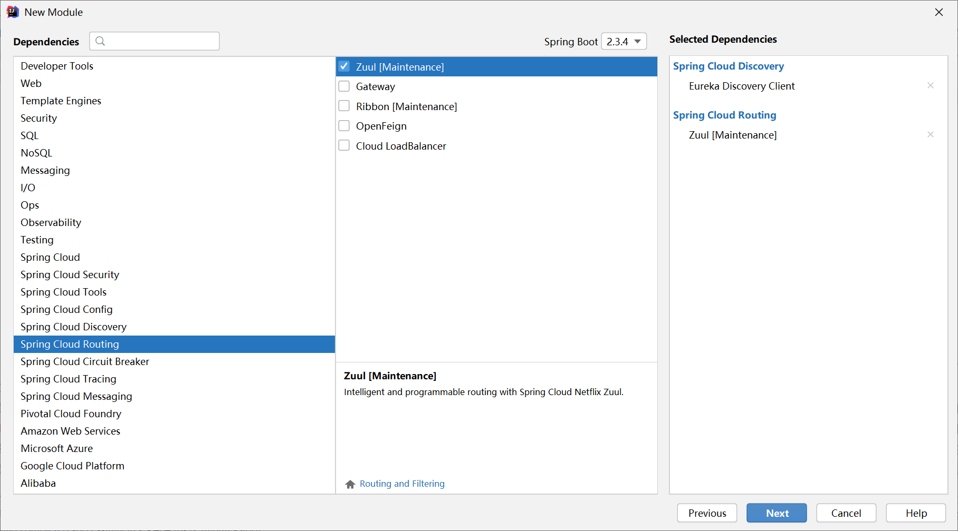Click the OpenFeign dependency label
This screenshot has height=531, width=958.
(x=381, y=126)
